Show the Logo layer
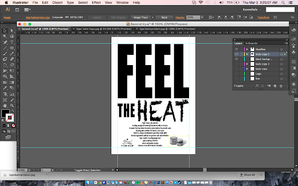This screenshot has width=298, height=186. 236,74
